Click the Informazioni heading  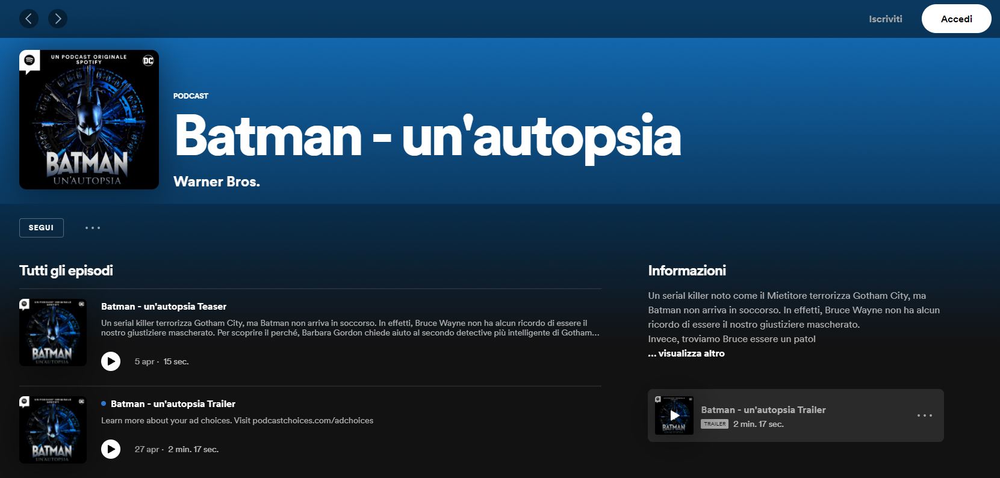[x=687, y=271]
